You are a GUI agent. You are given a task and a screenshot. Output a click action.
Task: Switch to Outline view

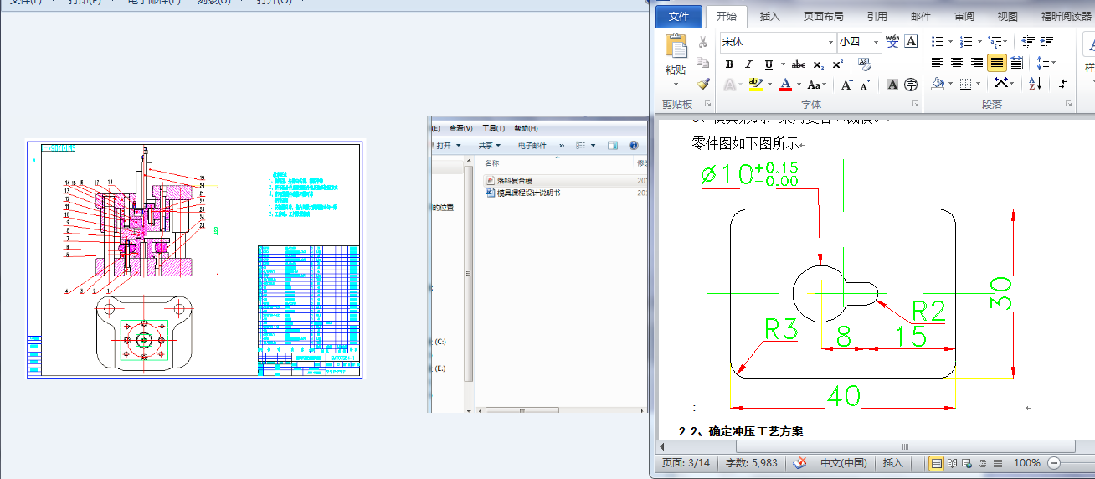(981, 463)
